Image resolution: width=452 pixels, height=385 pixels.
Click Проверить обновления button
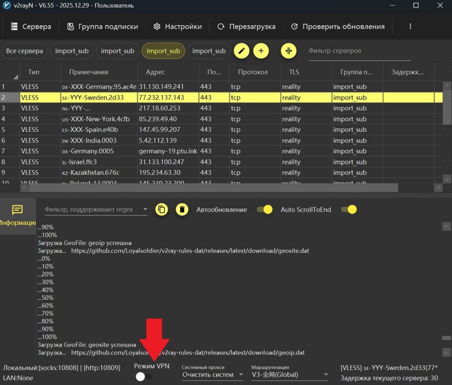click(x=338, y=26)
